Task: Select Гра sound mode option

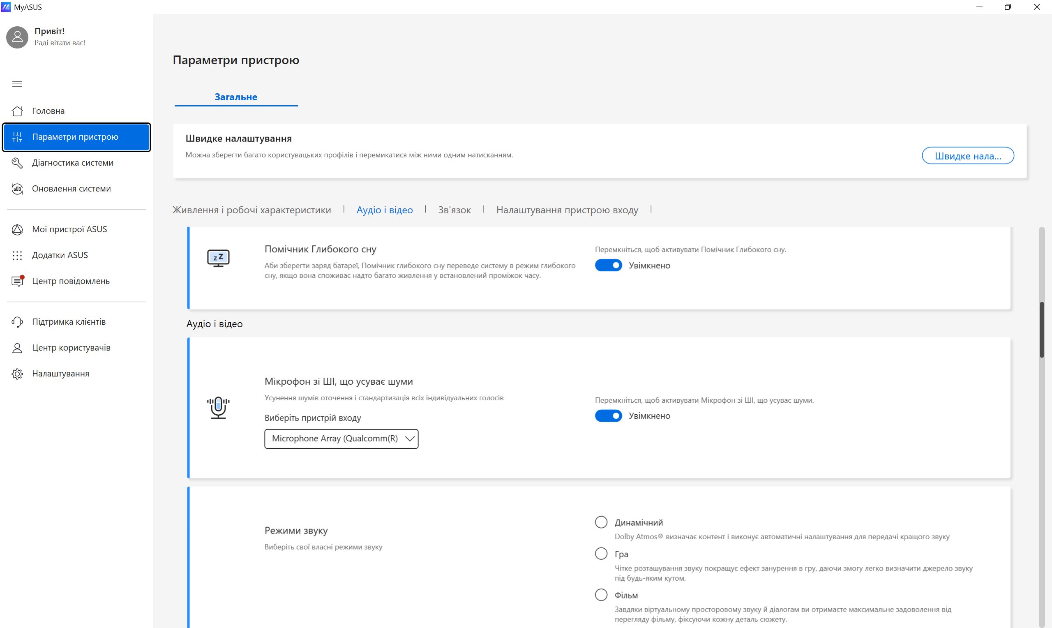Action: pyautogui.click(x=601, y=554)
